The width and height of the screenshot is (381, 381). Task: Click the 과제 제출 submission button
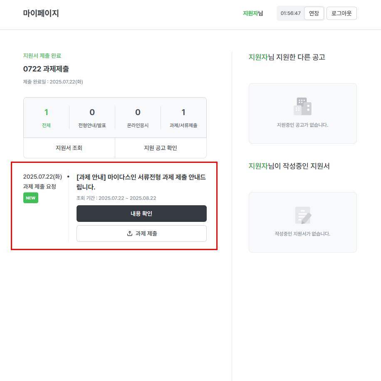[141, 234]
